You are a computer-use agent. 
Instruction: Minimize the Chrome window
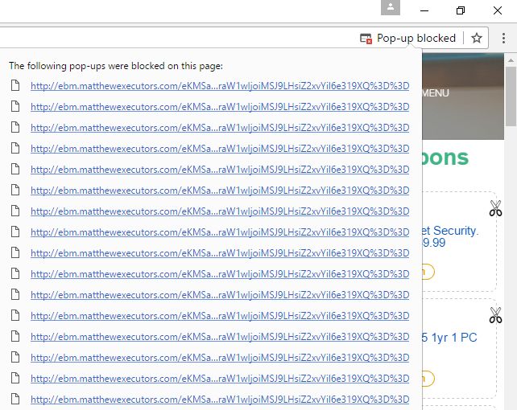coord(424,10)
